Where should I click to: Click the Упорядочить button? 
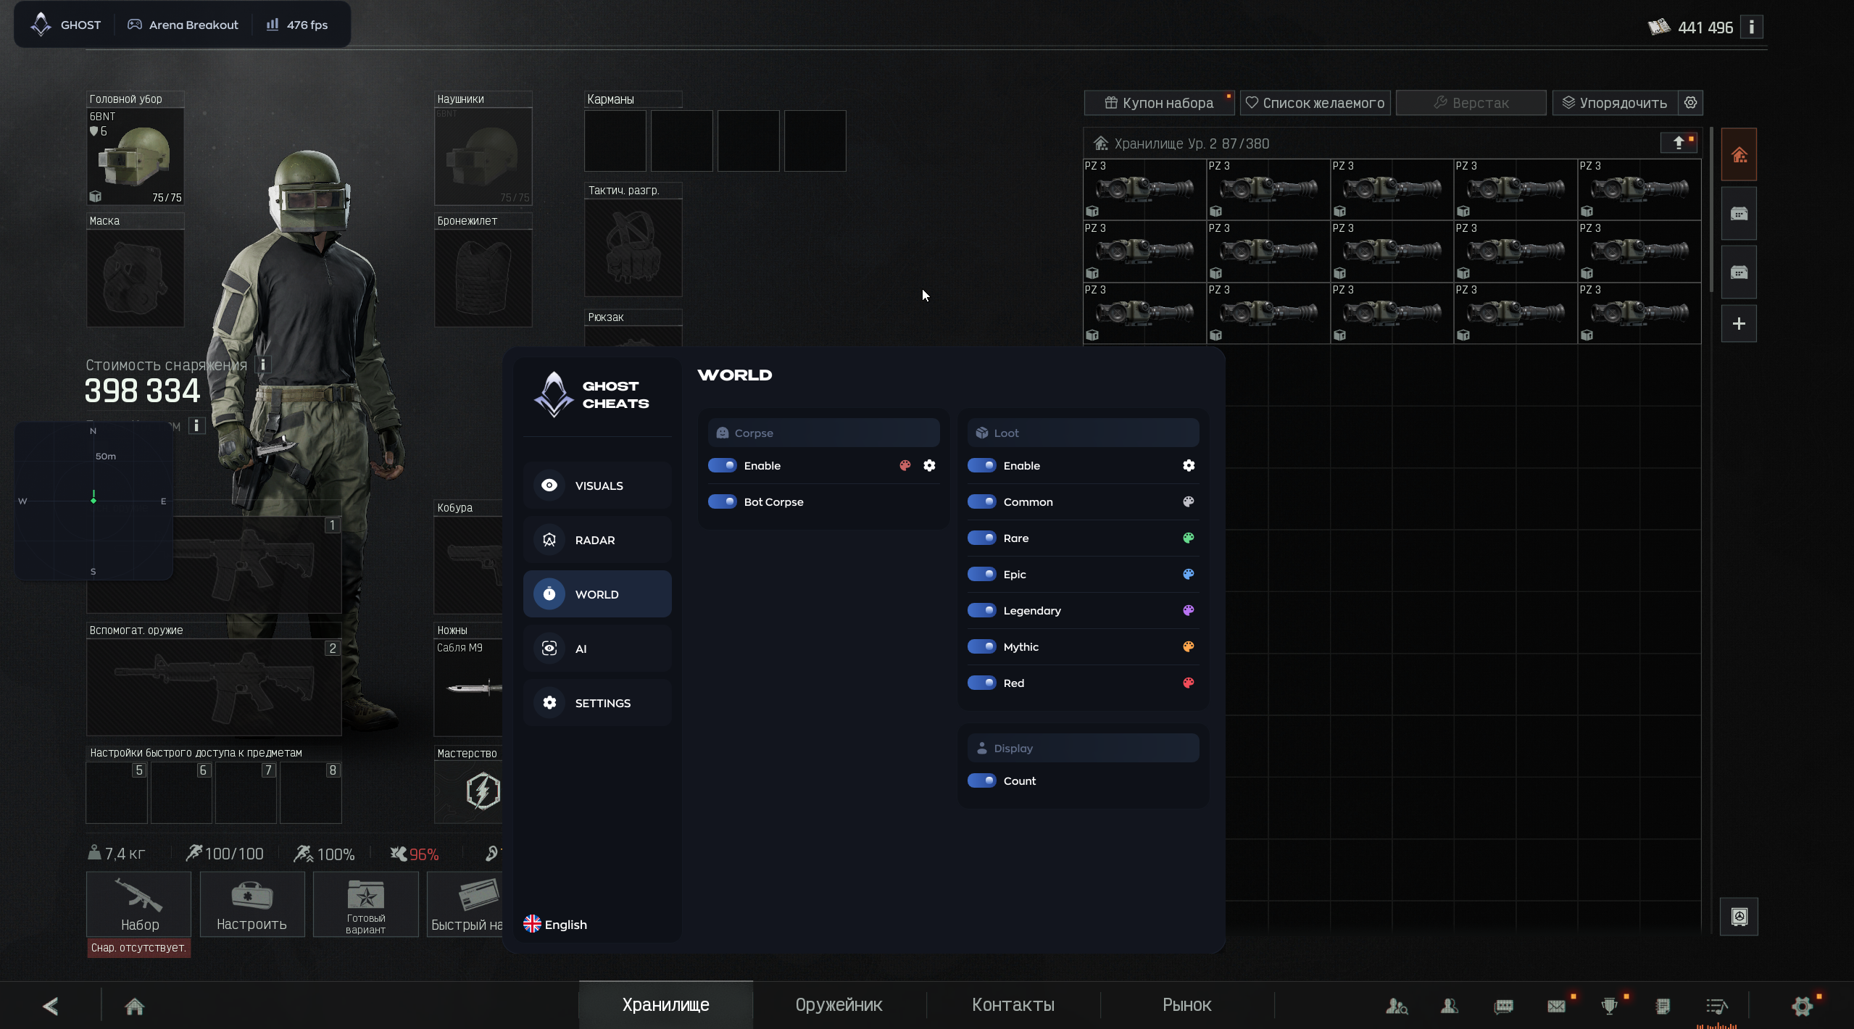click(1615, 103)
